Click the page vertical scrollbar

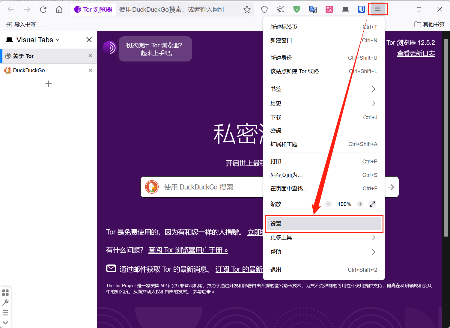pyautogui.click(x=446, y=137)
